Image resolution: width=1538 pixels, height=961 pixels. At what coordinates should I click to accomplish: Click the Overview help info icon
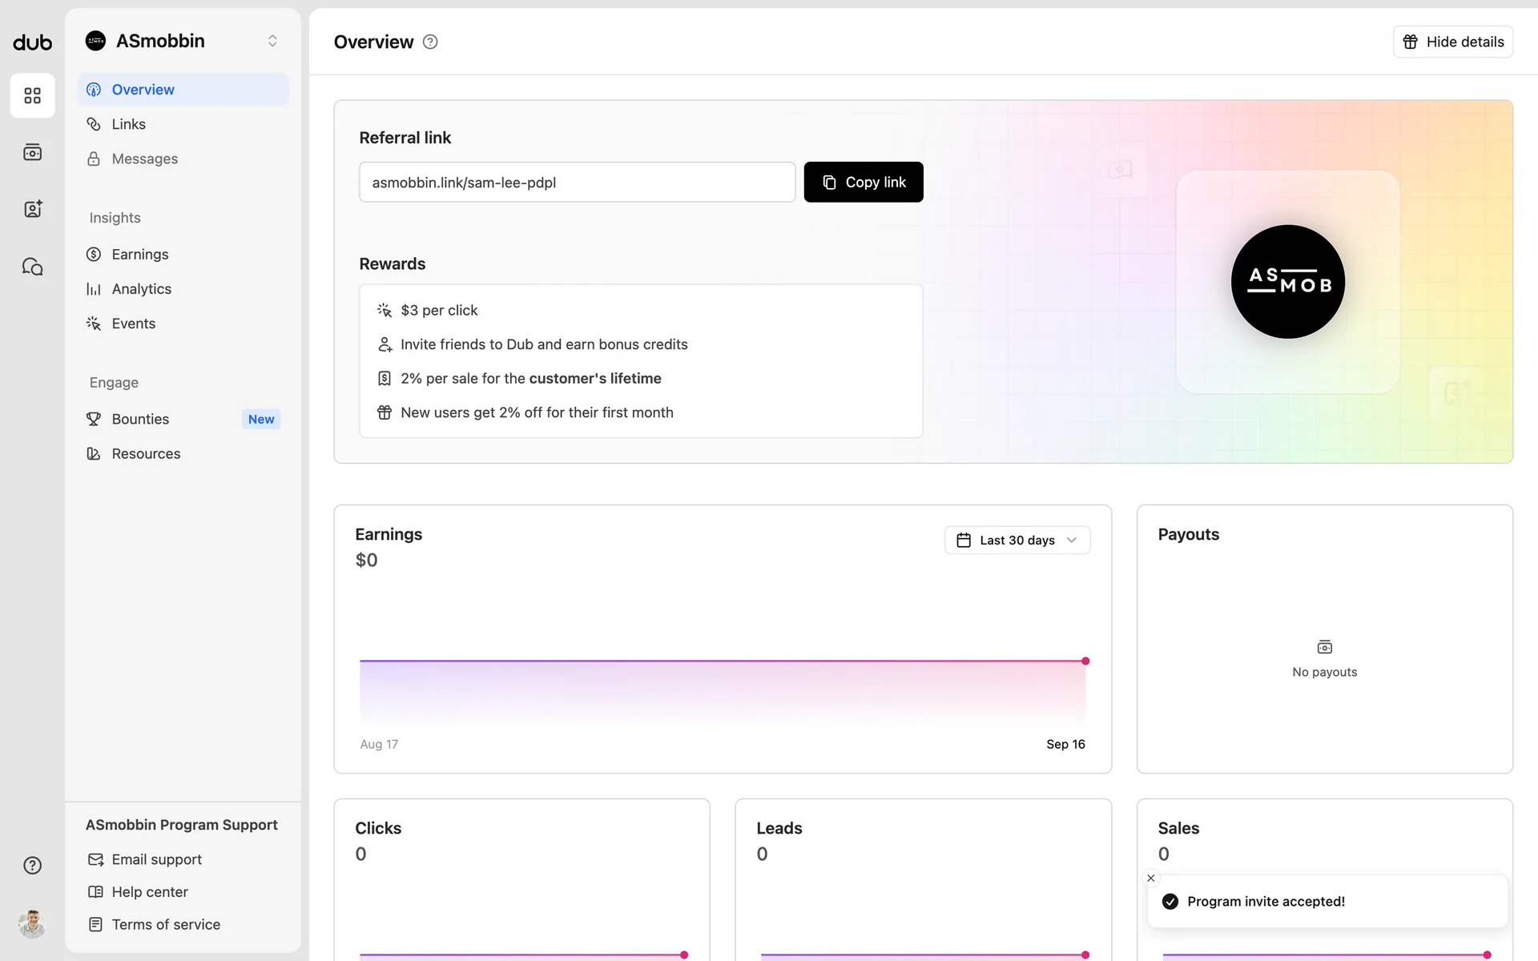click(x=430, y=42)
